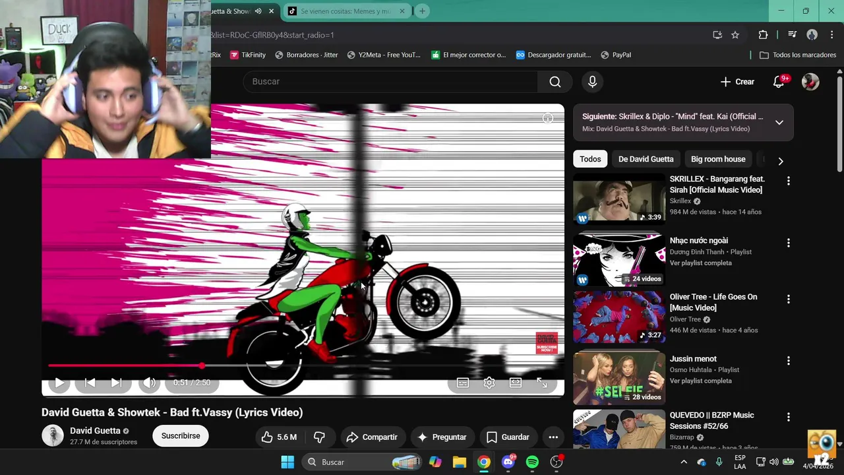Like the video with 5.6 M likes
Screen dimensions: 844x475
click(279, 437)
